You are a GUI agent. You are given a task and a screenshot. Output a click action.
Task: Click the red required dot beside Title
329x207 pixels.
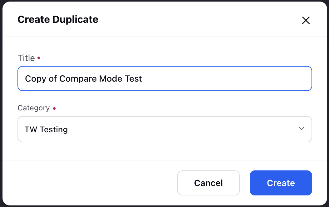[39, 58]
